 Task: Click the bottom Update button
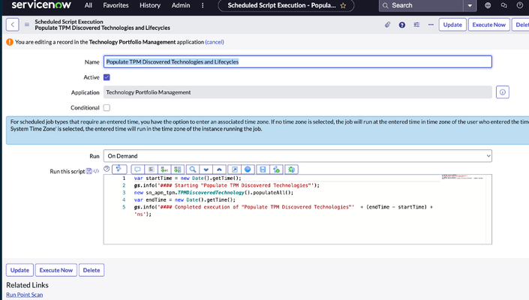pyautogui.click(x=20, y=270)
